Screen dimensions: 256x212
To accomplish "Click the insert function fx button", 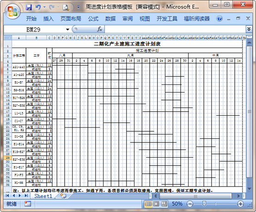I will coord(100,29).
